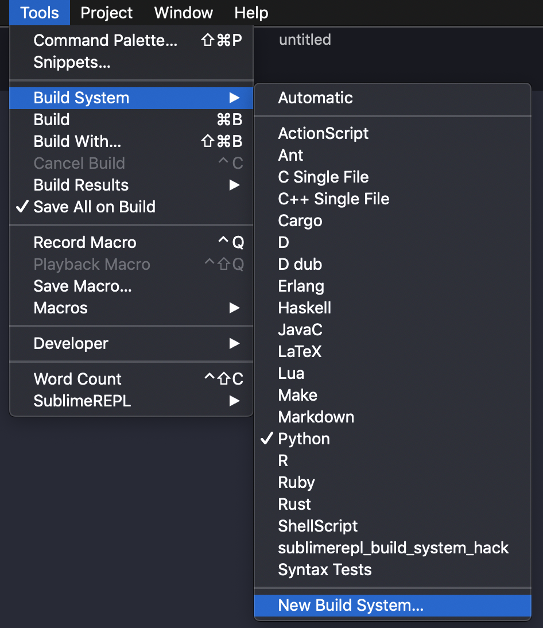Viewport: 543px width, 628px height.
Task: Run Build from the Tools menu
Action: (x=52, y=119)
